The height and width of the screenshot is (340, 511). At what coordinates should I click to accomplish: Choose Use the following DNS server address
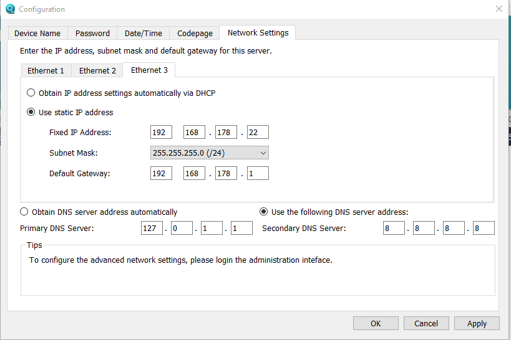(264, 212)
